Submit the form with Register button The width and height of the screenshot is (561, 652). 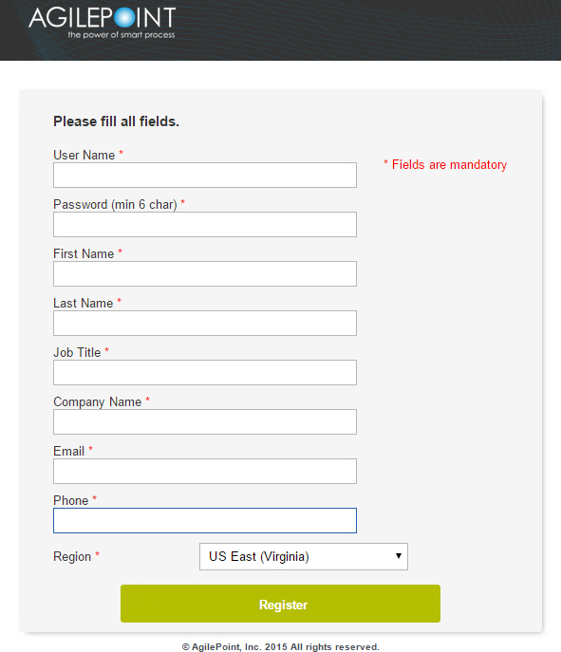click(280, 604)
